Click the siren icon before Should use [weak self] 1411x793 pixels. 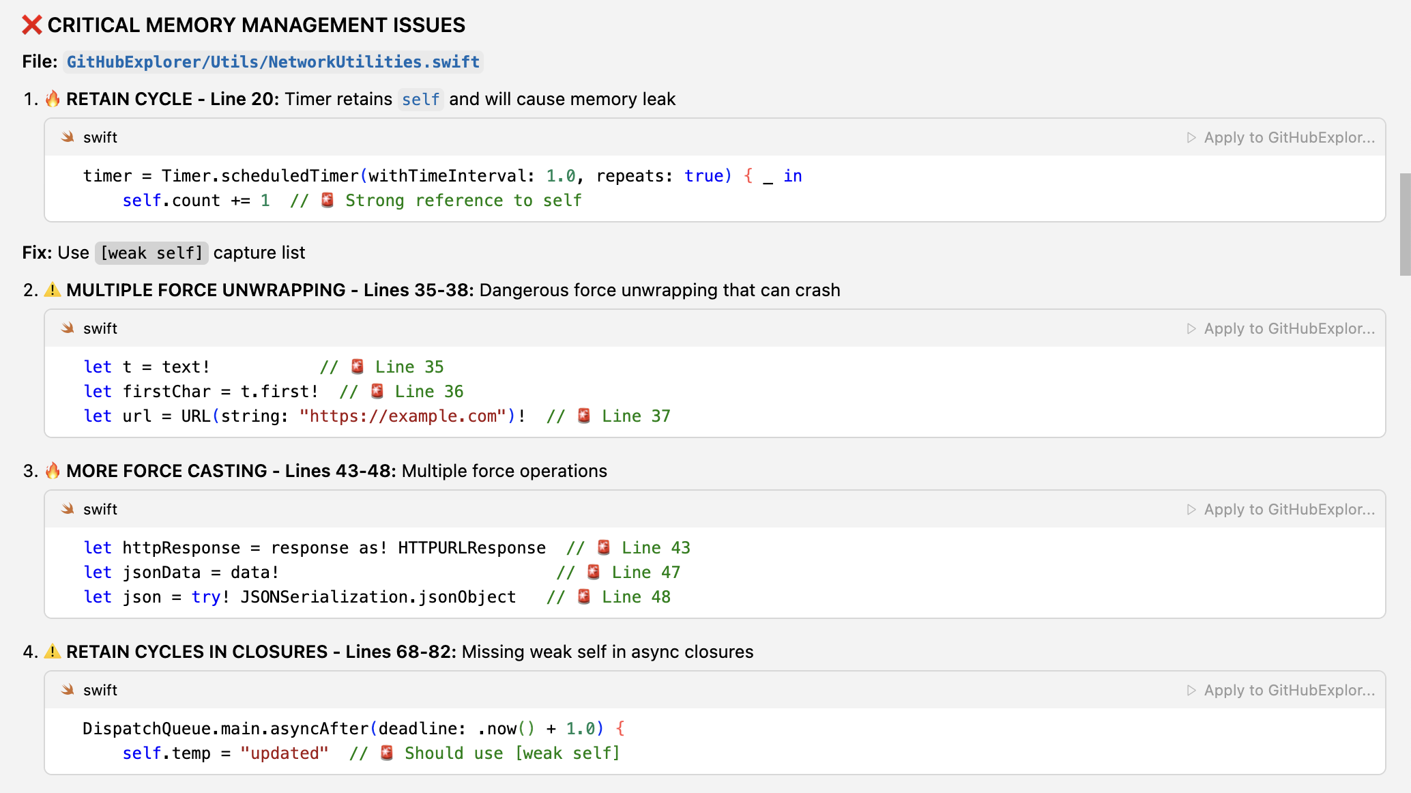click(x=387, y=753)
